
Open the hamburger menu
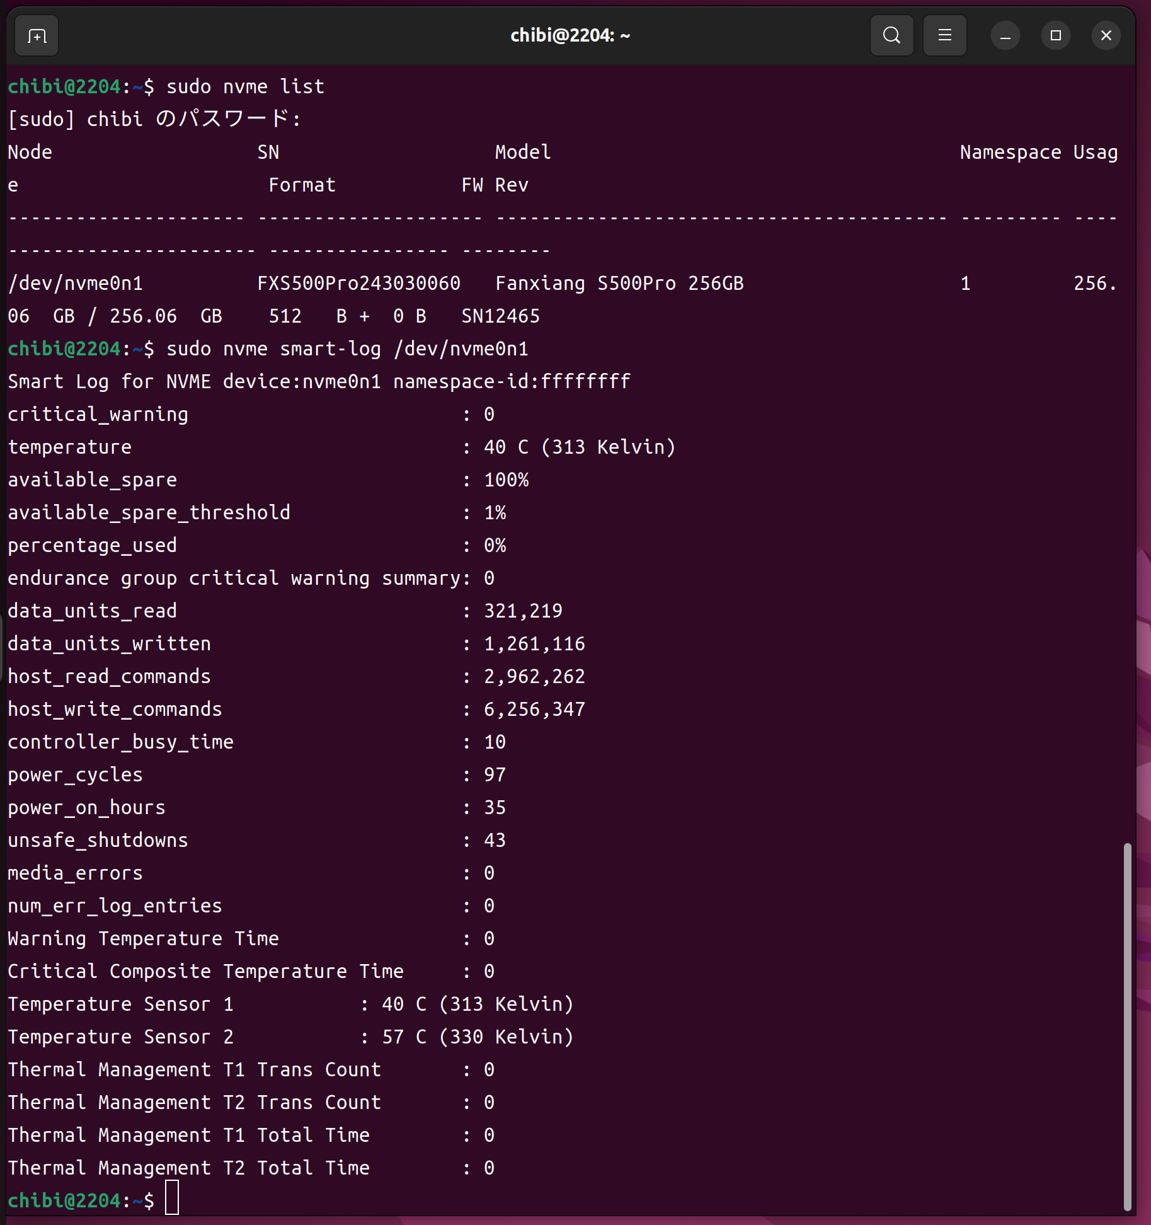coord(944,36)
